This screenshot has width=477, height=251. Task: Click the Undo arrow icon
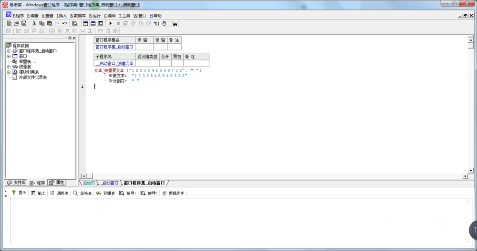pos(64,23)
